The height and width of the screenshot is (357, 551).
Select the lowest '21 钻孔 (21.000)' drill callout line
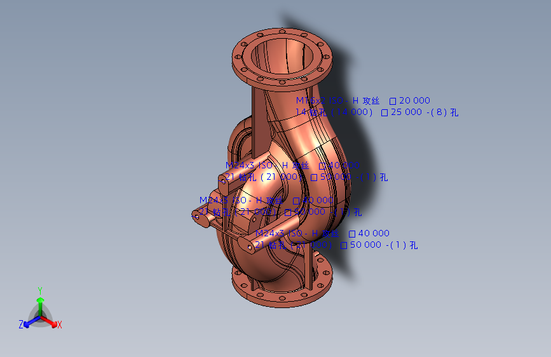(336, 245)
